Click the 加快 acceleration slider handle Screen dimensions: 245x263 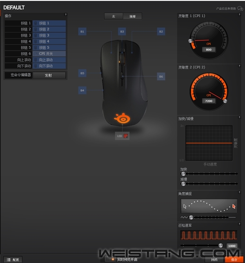point(183,174)
